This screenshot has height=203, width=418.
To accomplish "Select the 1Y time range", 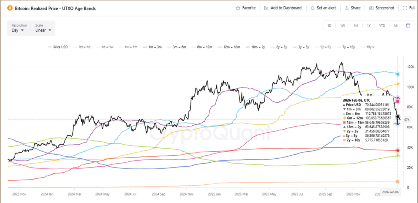I will 369,26.
